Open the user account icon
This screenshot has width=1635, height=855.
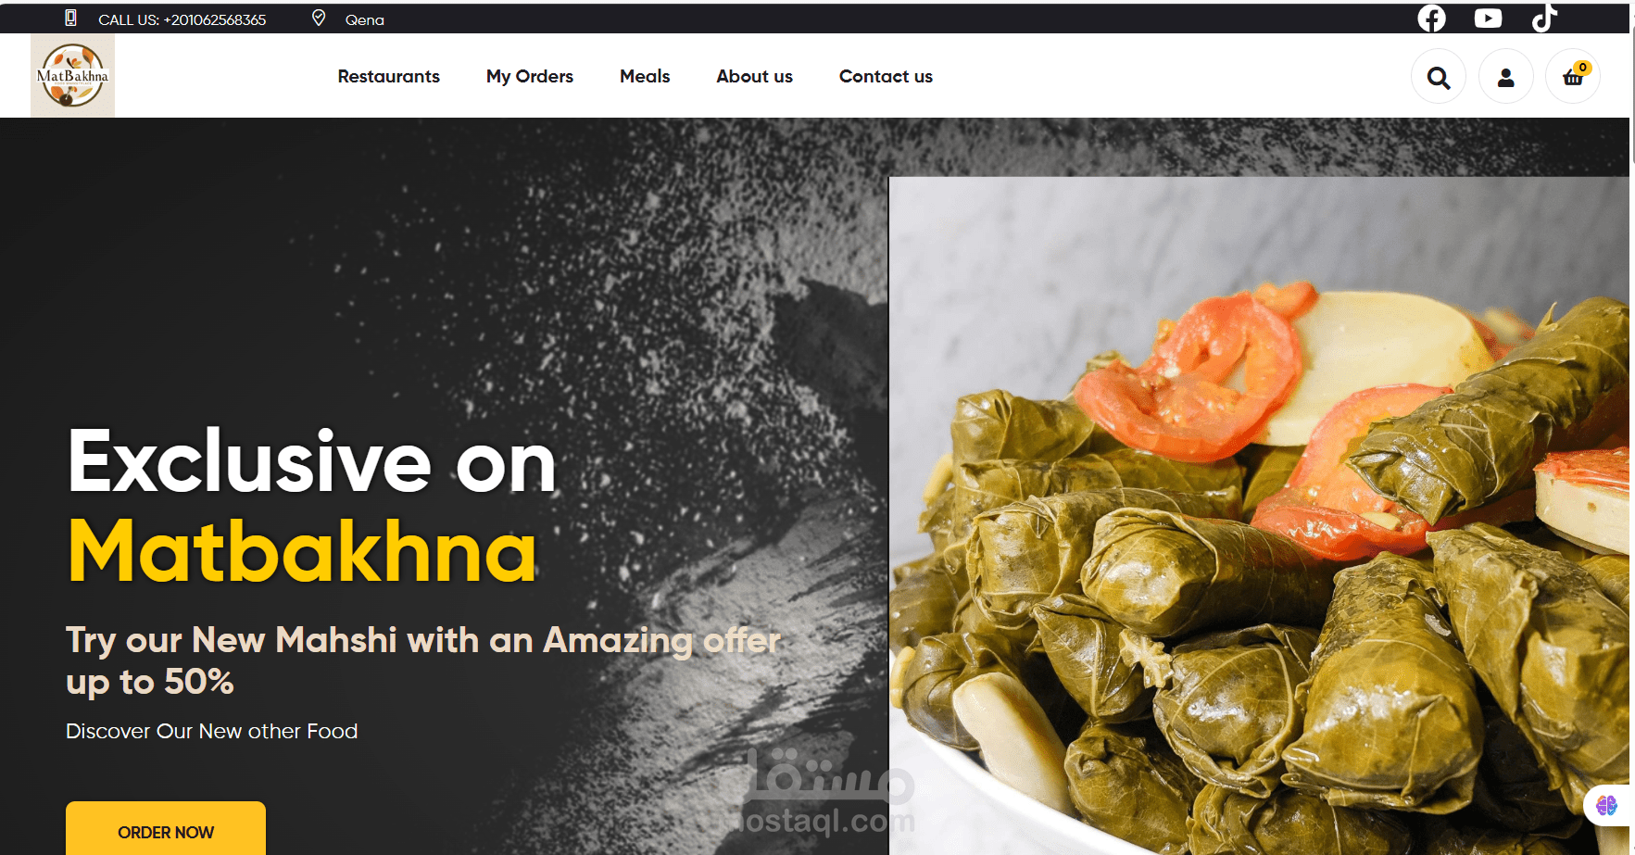(1505, 77)
